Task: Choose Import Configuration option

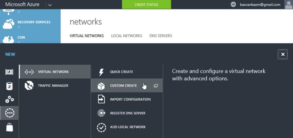Action: [127, 99]
